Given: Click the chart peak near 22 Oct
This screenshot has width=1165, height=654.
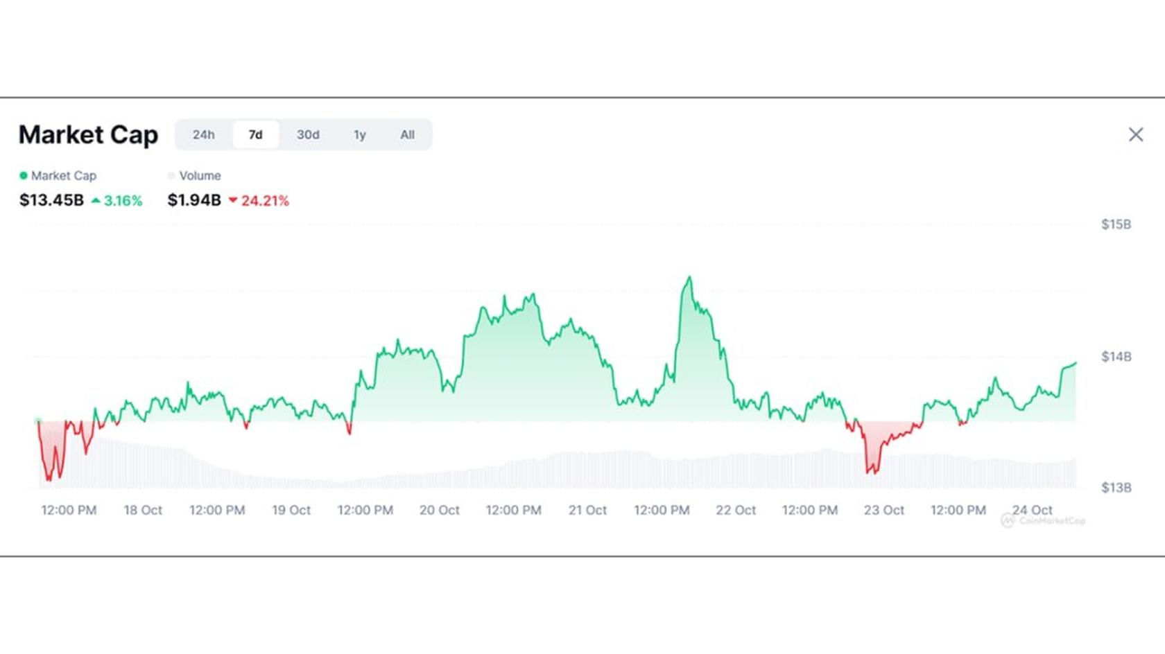Looking at the screenshot, I should pyautogui.click(x=690, y=276).
